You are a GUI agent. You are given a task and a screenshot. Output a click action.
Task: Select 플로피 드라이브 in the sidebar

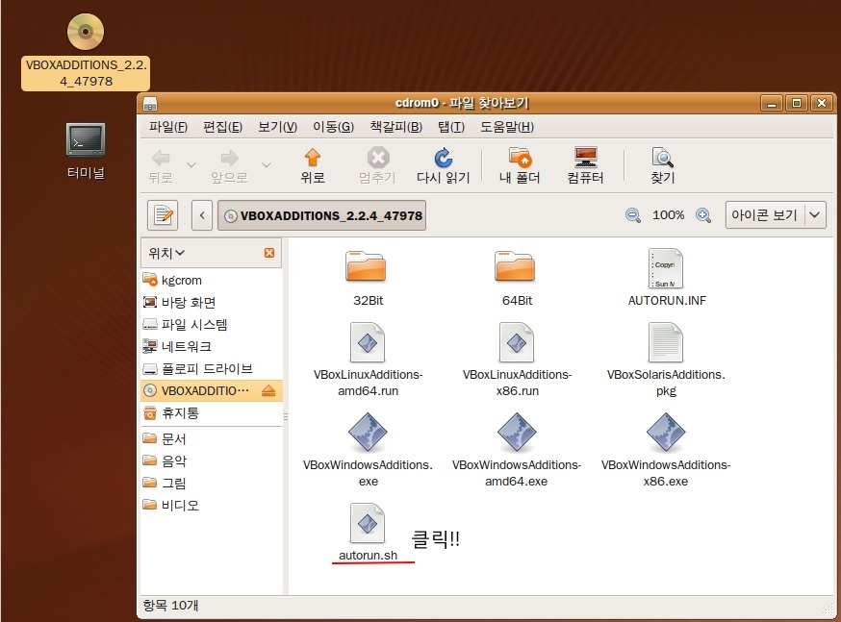coord(212,368)
